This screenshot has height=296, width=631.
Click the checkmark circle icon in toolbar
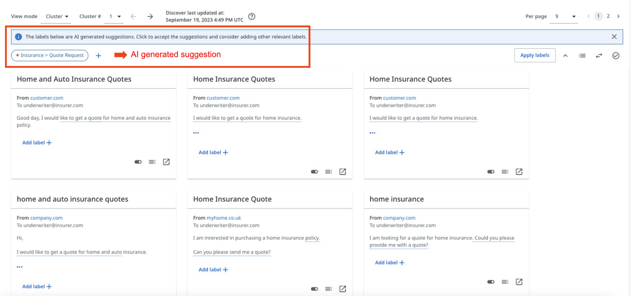point(616,56)
